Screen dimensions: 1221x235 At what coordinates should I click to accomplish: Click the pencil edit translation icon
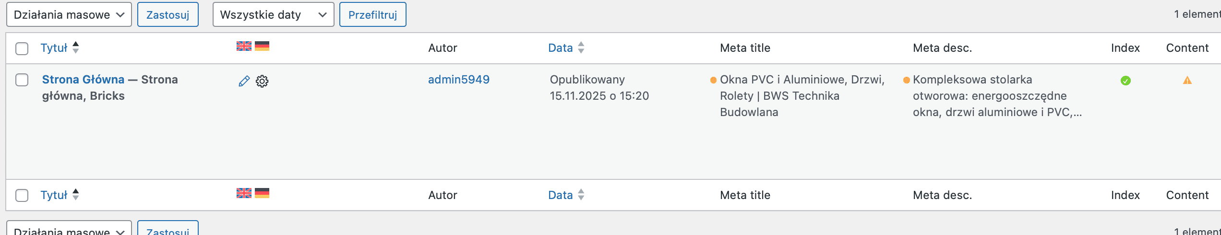point(244,81)
